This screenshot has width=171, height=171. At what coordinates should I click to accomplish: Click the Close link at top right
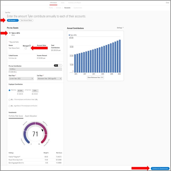167,3
